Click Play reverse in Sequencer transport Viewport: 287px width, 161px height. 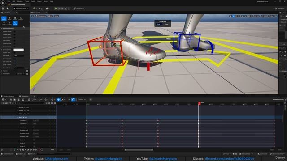[x=26, y=150]
